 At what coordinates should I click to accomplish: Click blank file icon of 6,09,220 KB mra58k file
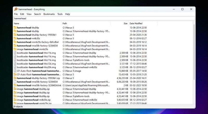click(15, 82)
